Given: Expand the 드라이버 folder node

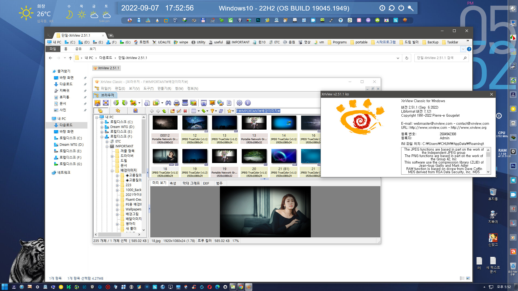Looking at the screenshot, I should pos(112,156).
